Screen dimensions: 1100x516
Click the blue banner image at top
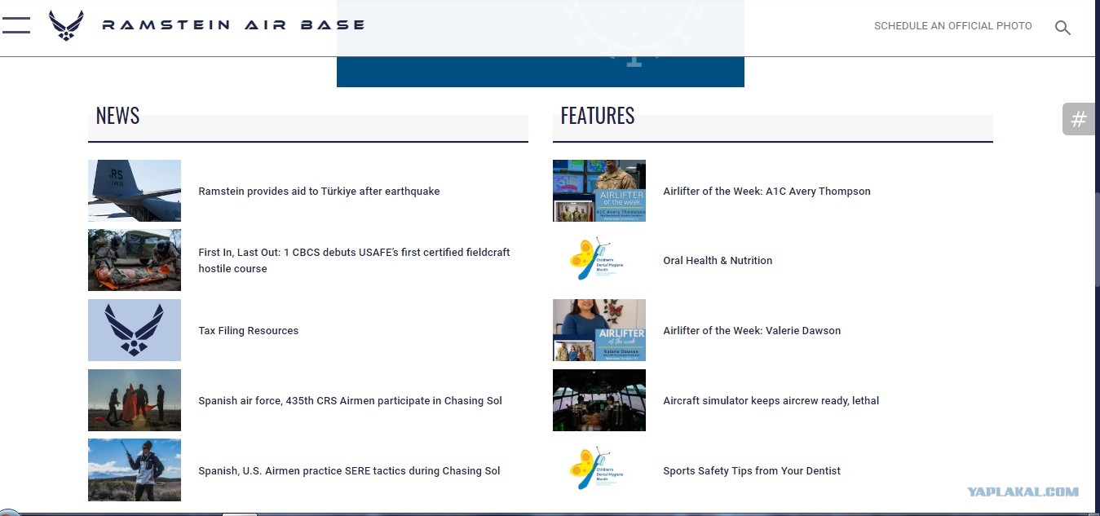(541, 72)
